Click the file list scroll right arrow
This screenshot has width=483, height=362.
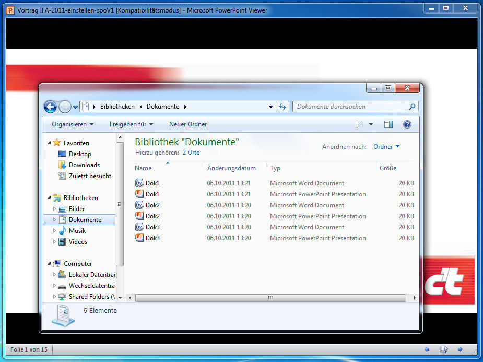click(x=415, y=298)
